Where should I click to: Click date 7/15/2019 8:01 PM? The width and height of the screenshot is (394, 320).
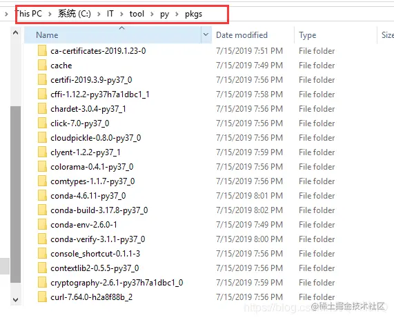tap(249, 196)
